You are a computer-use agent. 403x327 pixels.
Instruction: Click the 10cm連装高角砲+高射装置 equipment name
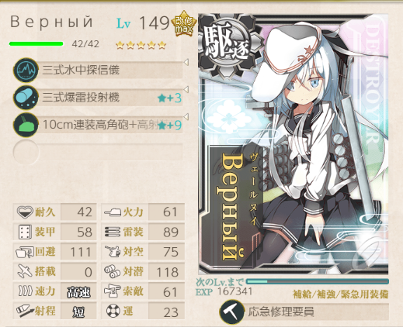click(x=100, y=125)
